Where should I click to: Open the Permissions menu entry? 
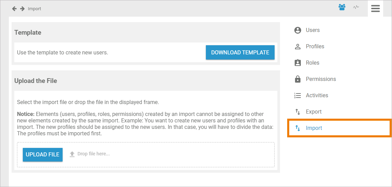pos(321,79)
